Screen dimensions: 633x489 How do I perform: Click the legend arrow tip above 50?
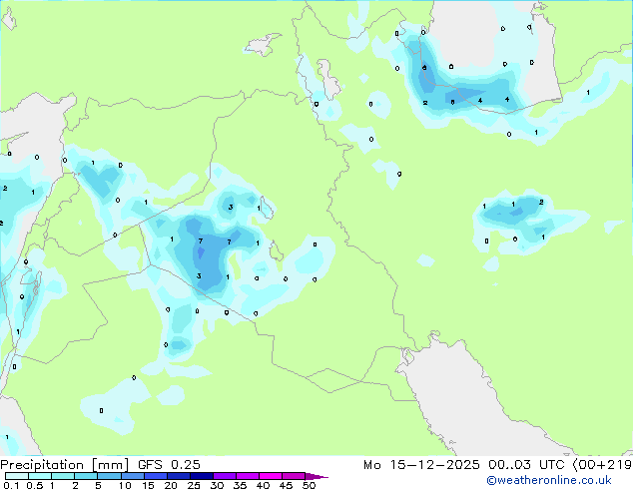tap(316, 476)
